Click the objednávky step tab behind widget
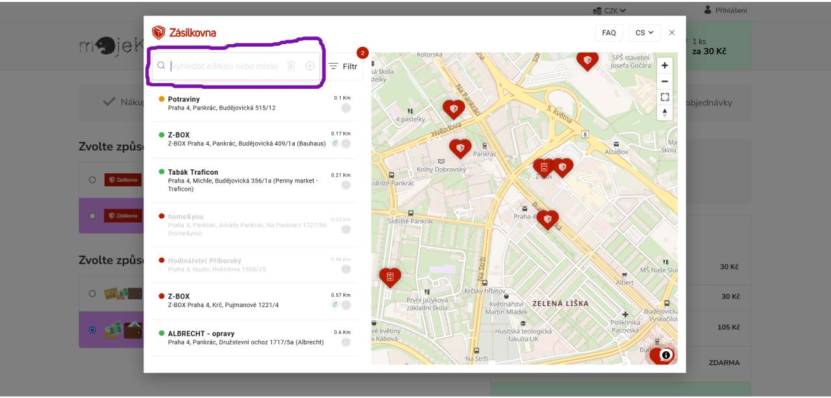This screenshot has height=398, width=831. 709,102
